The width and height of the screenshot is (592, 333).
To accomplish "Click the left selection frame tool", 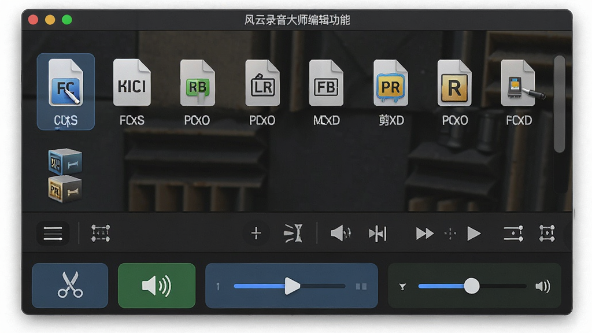I will pyautogui.click(x=101, y=234).
